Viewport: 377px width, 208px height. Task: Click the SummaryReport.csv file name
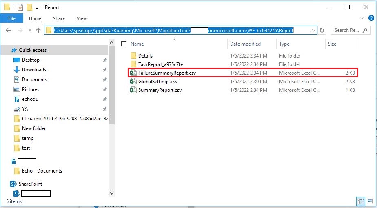click(x=160, y=90)
